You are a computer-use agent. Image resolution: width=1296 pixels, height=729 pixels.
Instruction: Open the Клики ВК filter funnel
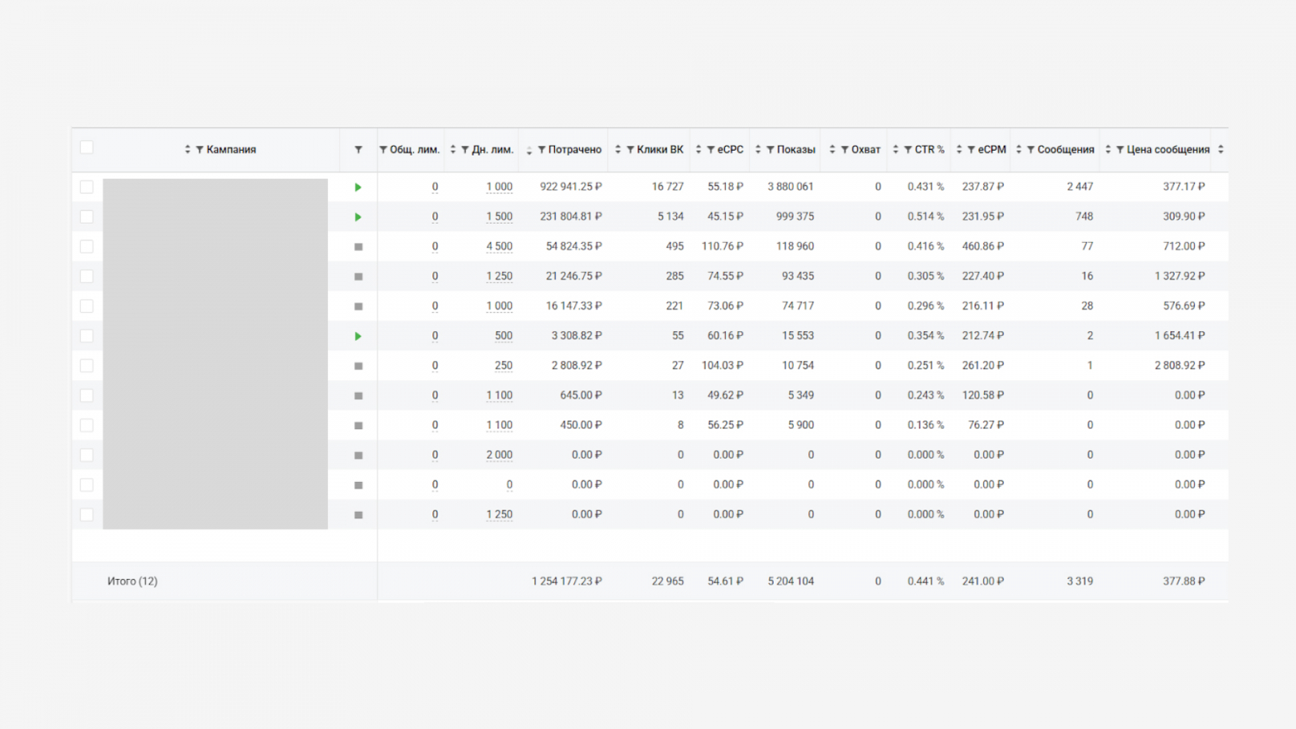coord(630,150)
